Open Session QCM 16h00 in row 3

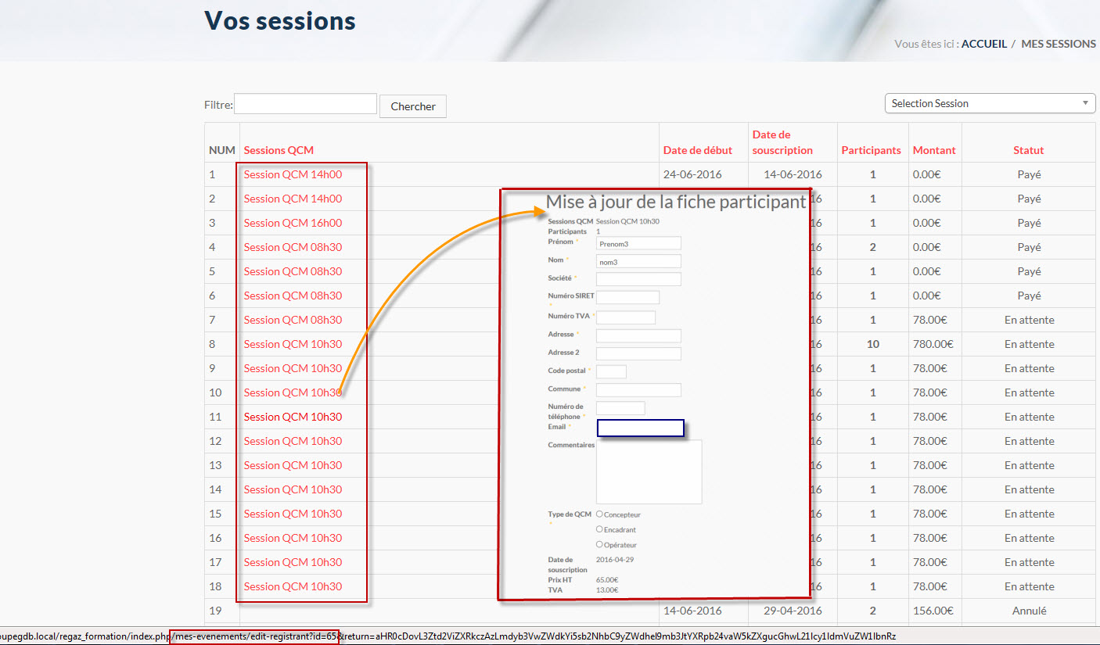pyautogui.click(x=293, y=223)
